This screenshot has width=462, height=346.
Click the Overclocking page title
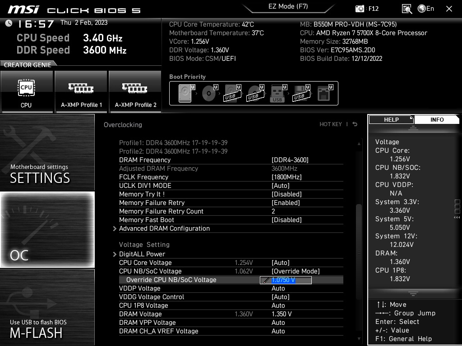click(123, 125)
